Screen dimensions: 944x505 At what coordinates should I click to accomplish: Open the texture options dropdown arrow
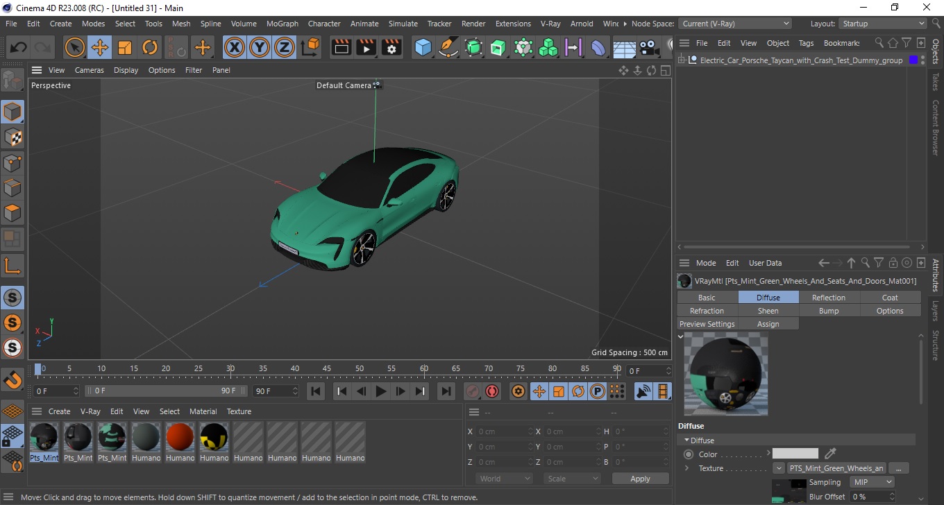pyautogui.click(x=779, y=468)
